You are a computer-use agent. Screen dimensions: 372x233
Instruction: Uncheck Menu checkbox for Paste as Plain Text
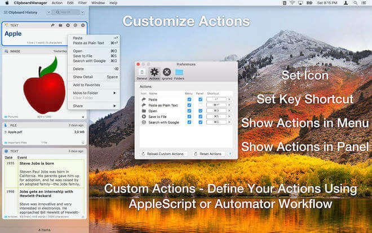click(189, 105)
